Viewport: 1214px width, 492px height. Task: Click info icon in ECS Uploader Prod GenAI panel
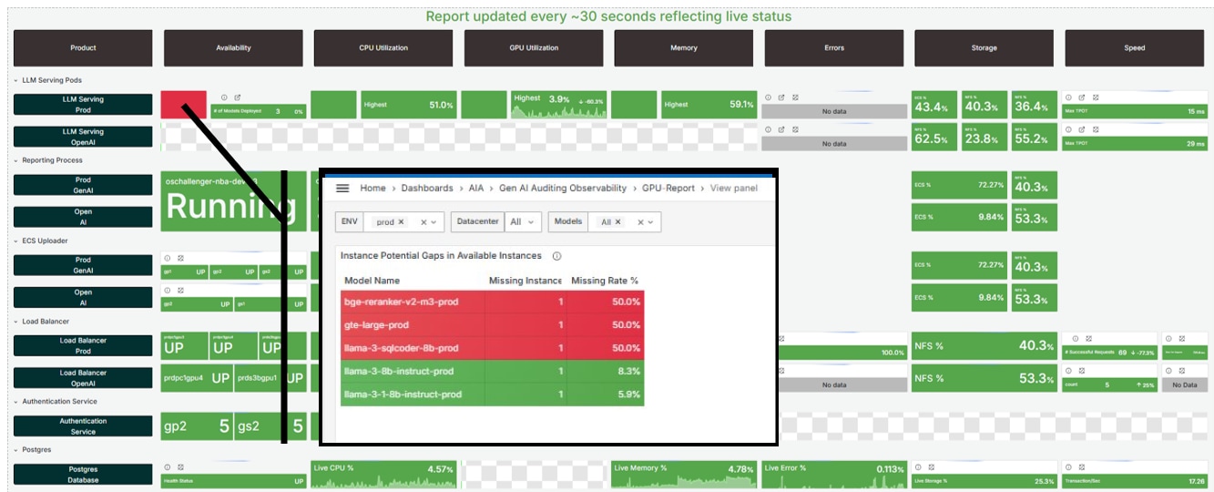click(167, 259)
